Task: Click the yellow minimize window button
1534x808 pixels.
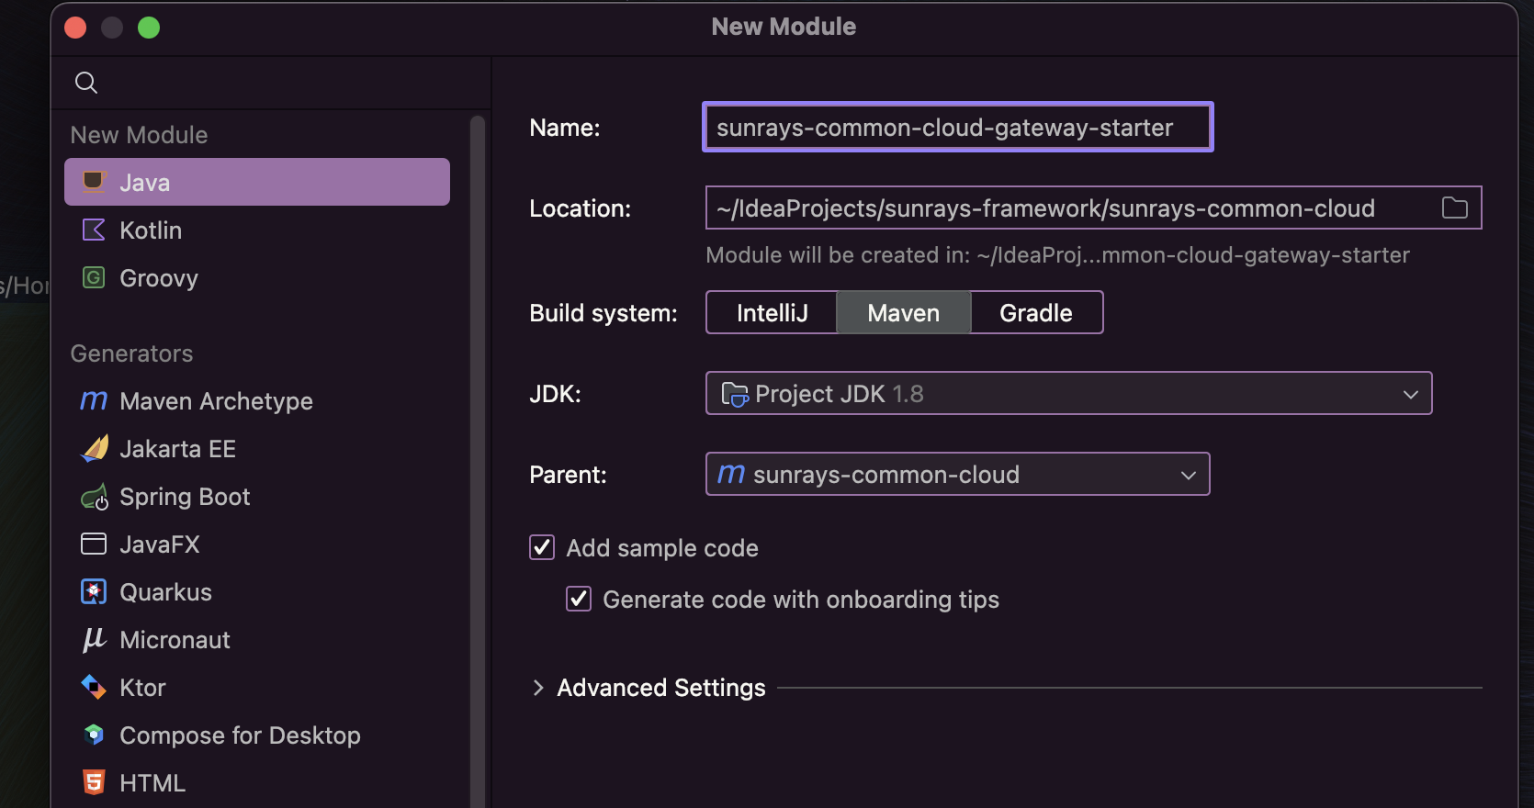Action: pyautogui.click(x=112, y=28)
